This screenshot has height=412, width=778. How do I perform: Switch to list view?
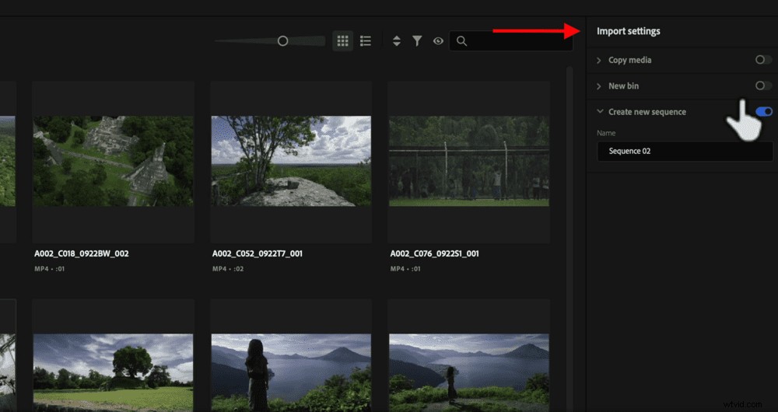[366, 41]
